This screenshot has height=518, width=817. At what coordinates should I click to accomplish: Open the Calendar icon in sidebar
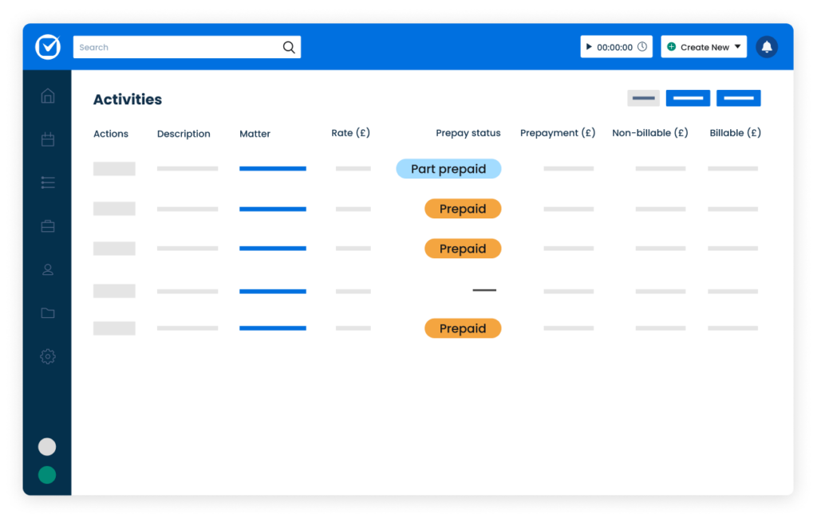(x=48, y=139)
